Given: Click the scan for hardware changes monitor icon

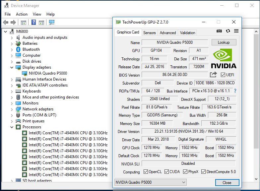Looking at the screenshot, I should point(52,22).
